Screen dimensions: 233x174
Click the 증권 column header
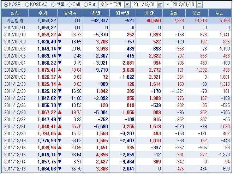(x=174, y=13)
